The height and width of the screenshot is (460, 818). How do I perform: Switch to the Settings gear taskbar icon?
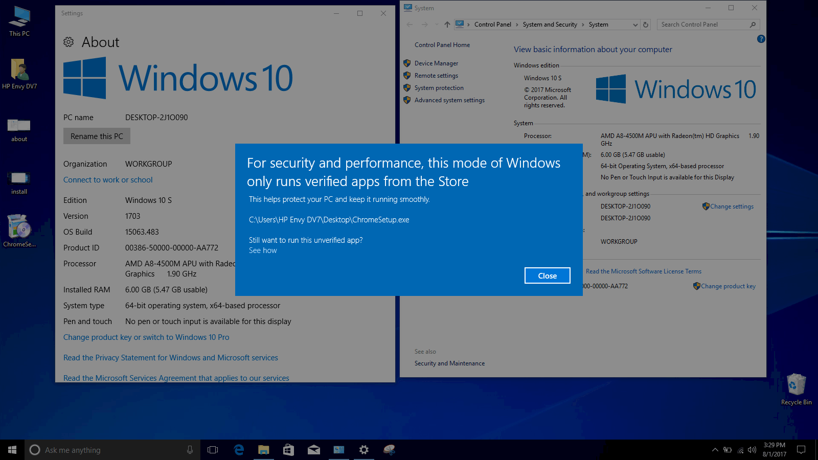363,450
